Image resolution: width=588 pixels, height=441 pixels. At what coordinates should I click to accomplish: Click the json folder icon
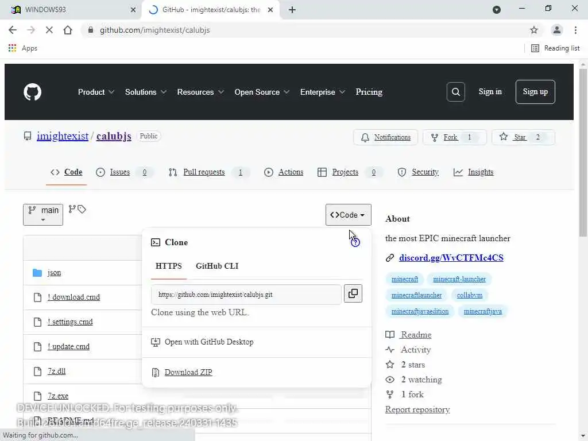pos(37,273)
